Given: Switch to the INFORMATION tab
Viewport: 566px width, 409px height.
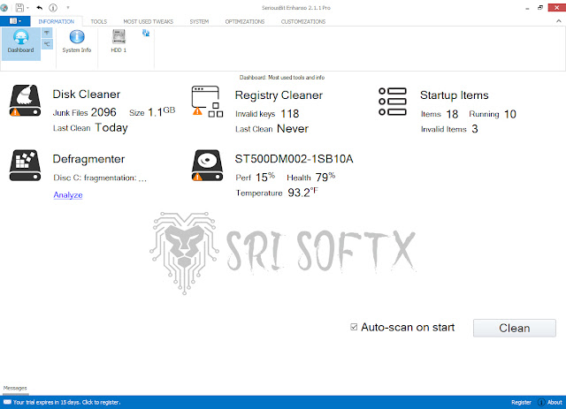Looking at the screenshot, I should (57, 21).
